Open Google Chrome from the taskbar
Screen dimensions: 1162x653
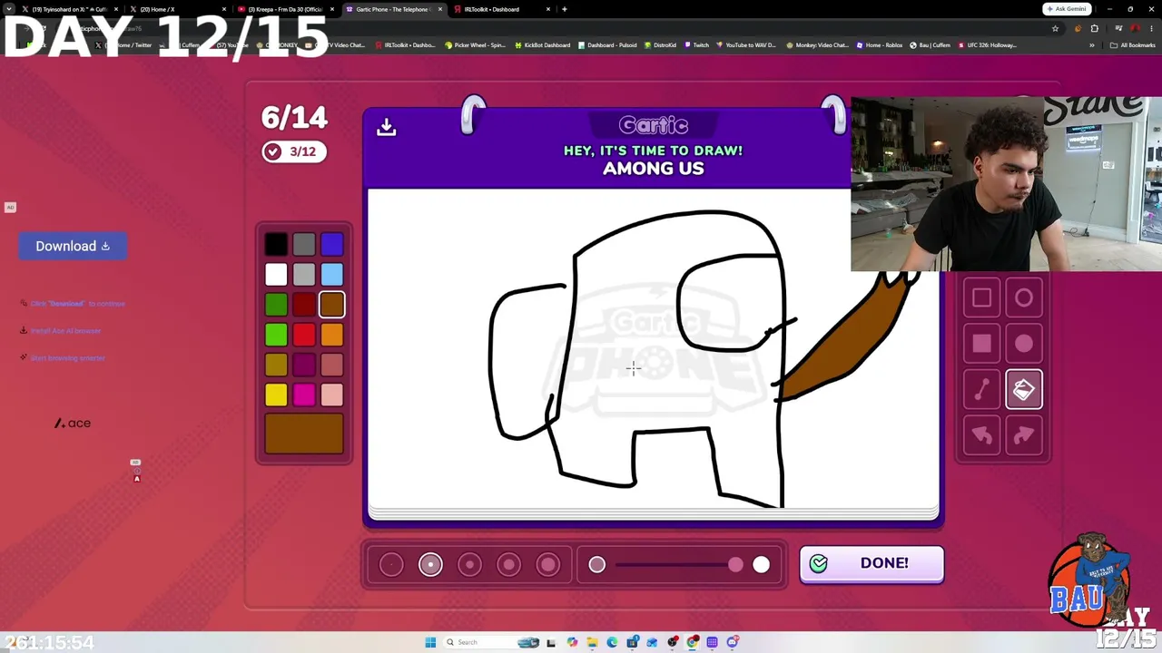tap(693, 642)
